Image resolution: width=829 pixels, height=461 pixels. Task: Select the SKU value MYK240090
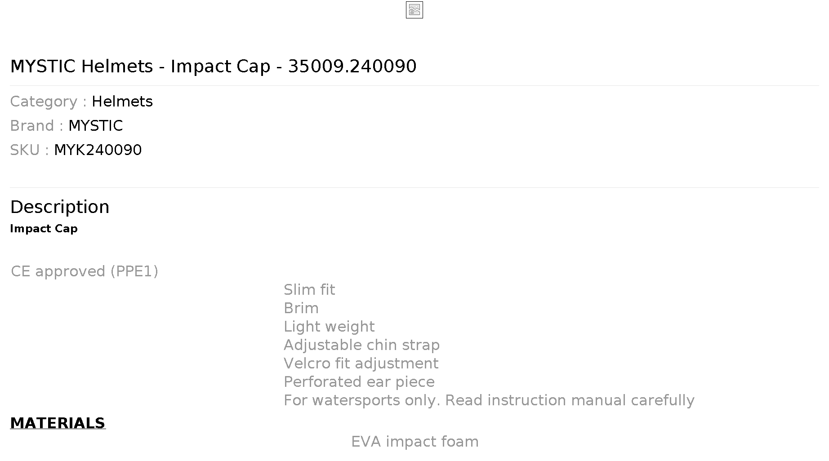98,150
